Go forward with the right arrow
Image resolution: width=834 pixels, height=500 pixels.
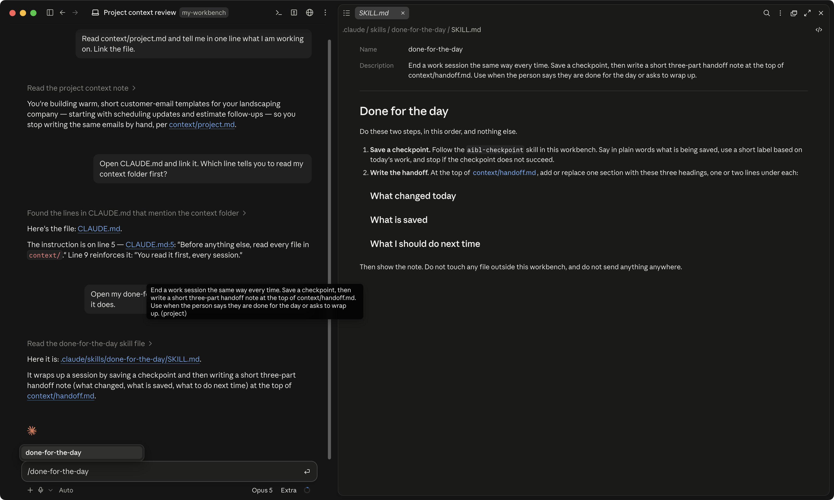point(75,12)
